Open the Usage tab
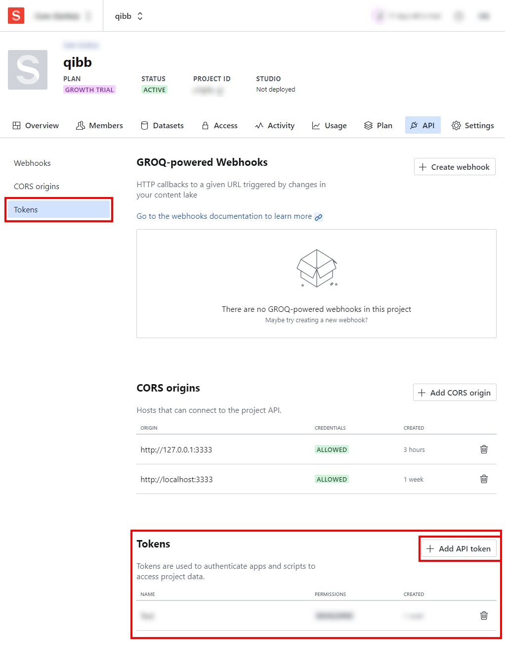505x645 pixels. pos(329,126)
